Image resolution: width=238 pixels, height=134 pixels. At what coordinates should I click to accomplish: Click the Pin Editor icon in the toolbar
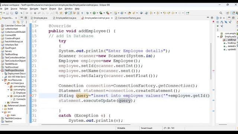click(187, 13)
